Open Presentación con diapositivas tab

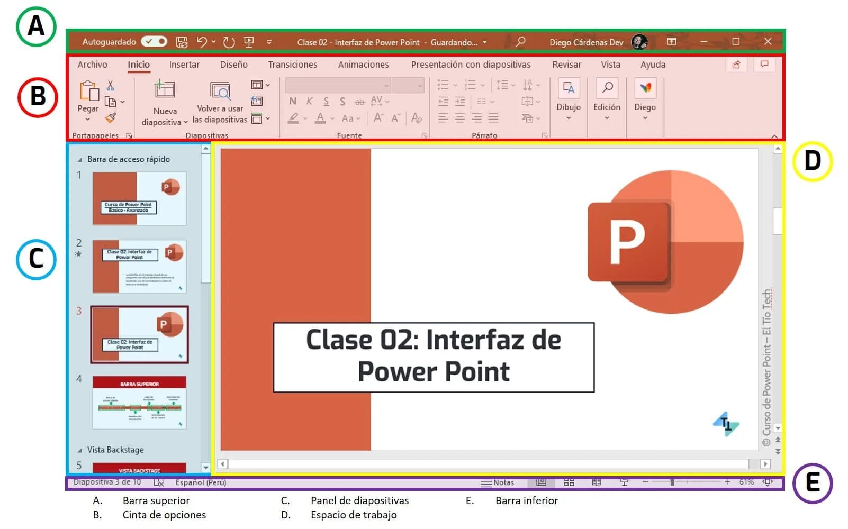tap(471, 65)
